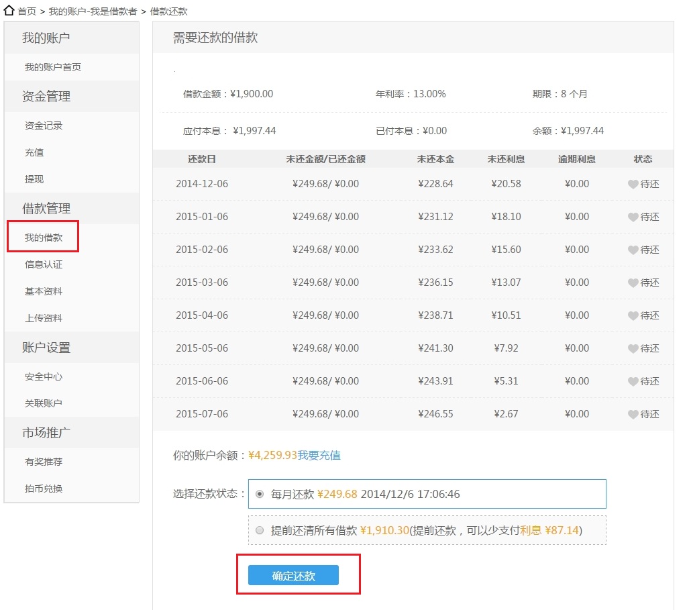
Task: Click the ¥246.55 unpaid principal cell
Action: click(x=435, y=414)
